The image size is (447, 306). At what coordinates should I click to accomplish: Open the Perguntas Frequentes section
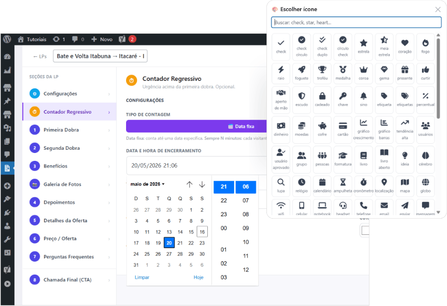[x=69, y=257]
